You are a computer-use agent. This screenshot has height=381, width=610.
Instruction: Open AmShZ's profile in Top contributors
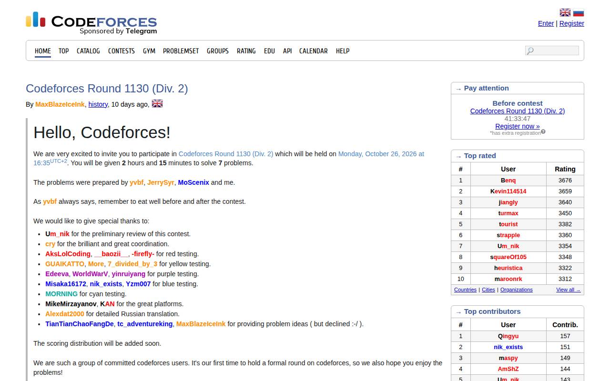coord(508,369)
